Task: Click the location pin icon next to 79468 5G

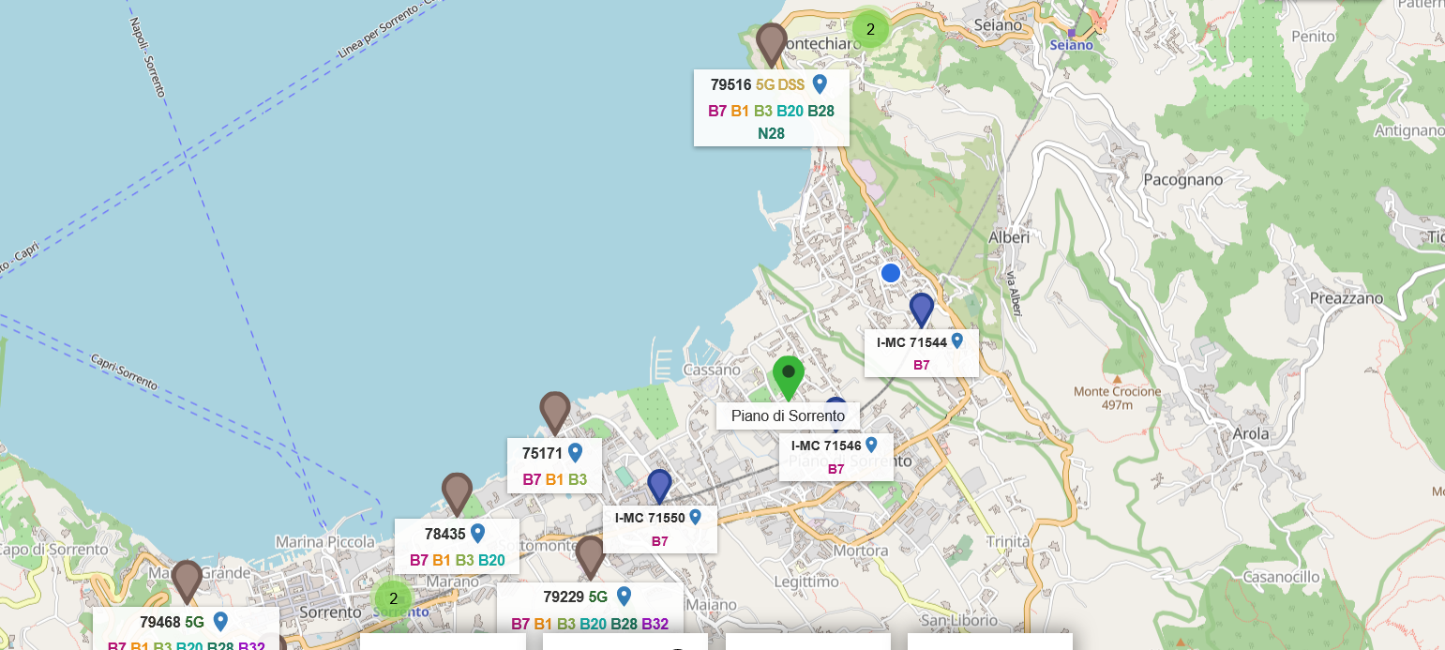Action: click(220, 621)
